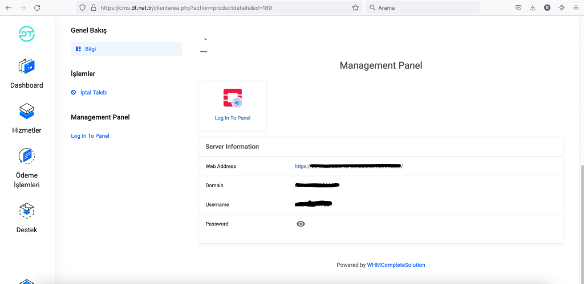Save page to Pocket icon
This screenshot has width=584, height=284.
click(x=518, y=8)
